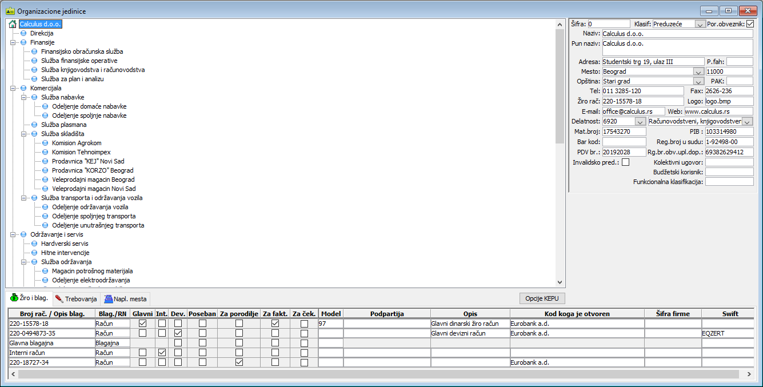Viewport: 763px width, 387px height.
Task: Open the Klasif dropdown showing Preduzeće
Action: 700,24
